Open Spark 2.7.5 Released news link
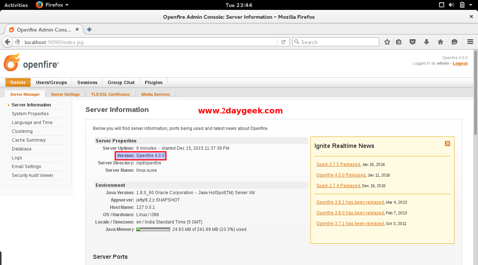 [338, 164]
